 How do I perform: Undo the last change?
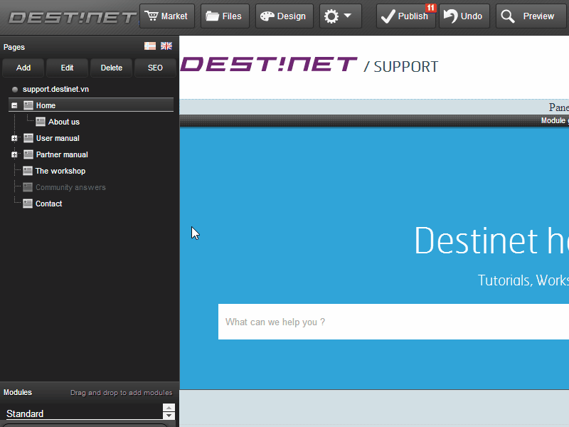click(x=464, y=16)
